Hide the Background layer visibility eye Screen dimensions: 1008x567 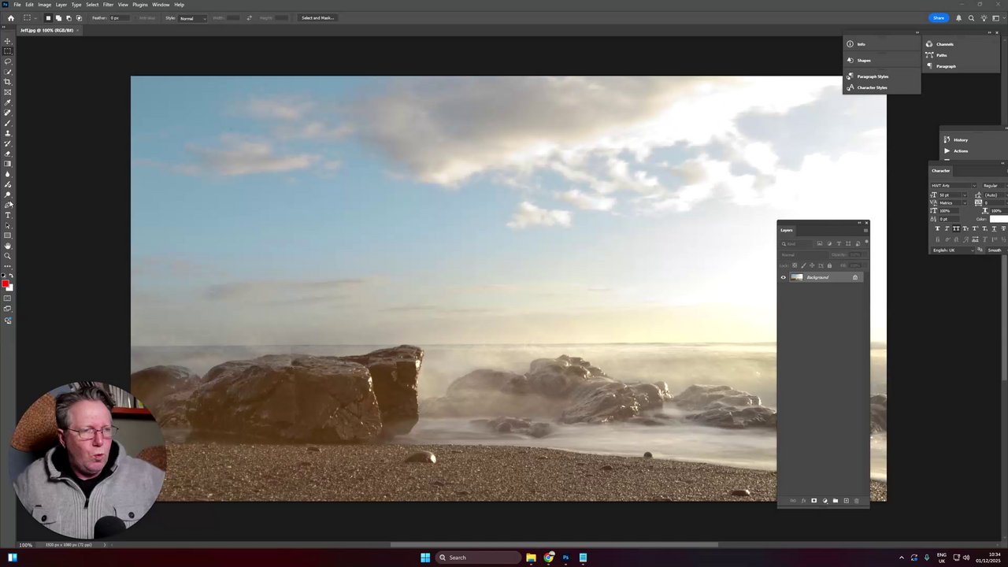tap(784, 277)
